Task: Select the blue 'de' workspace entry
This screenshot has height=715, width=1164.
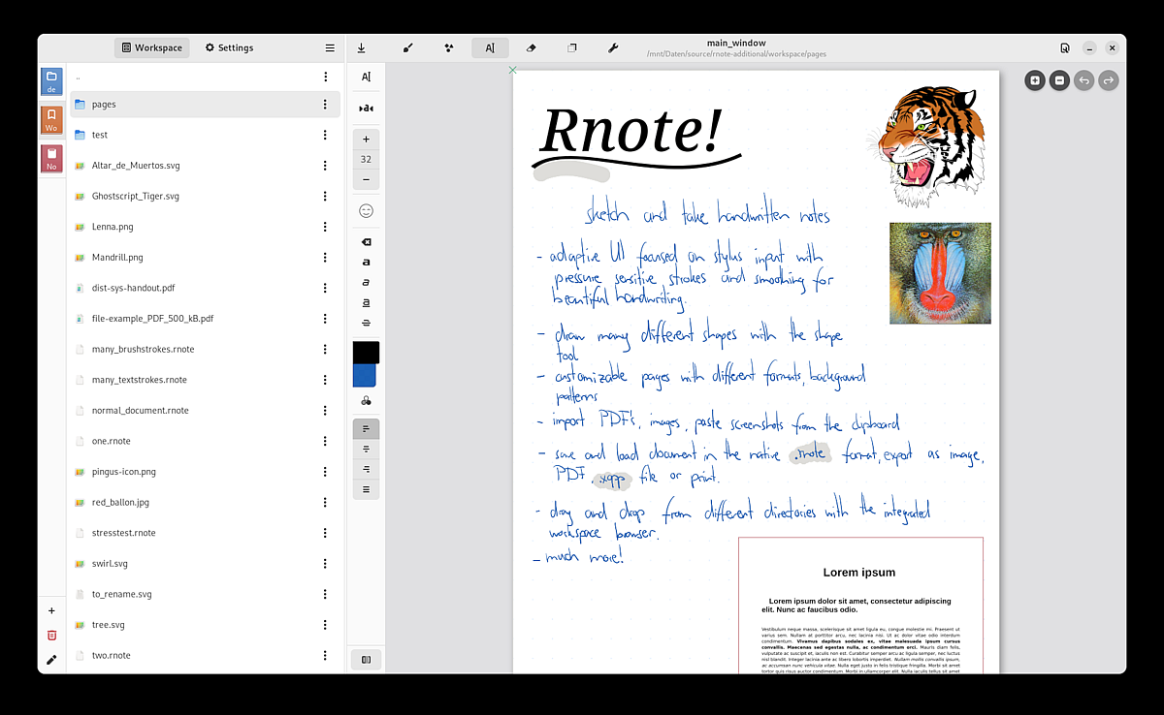Action: pos(51,81)
